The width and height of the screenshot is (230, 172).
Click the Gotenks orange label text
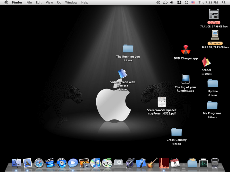coord(215,43)
